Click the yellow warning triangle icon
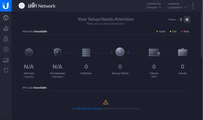The height and width of the screenshot is (120, 203). pyautogui.click(x=106, y=102)
